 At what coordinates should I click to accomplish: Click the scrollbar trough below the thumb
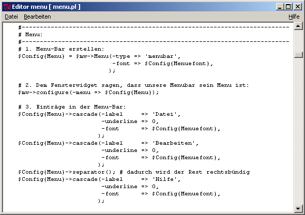tap(298, 131)
